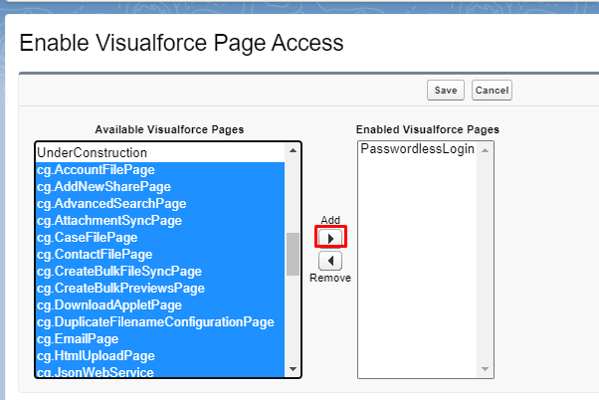Select PasswordlessLogin in enabled pages
The width and height of the screenshot is (599, 400).
coord(418,149)
